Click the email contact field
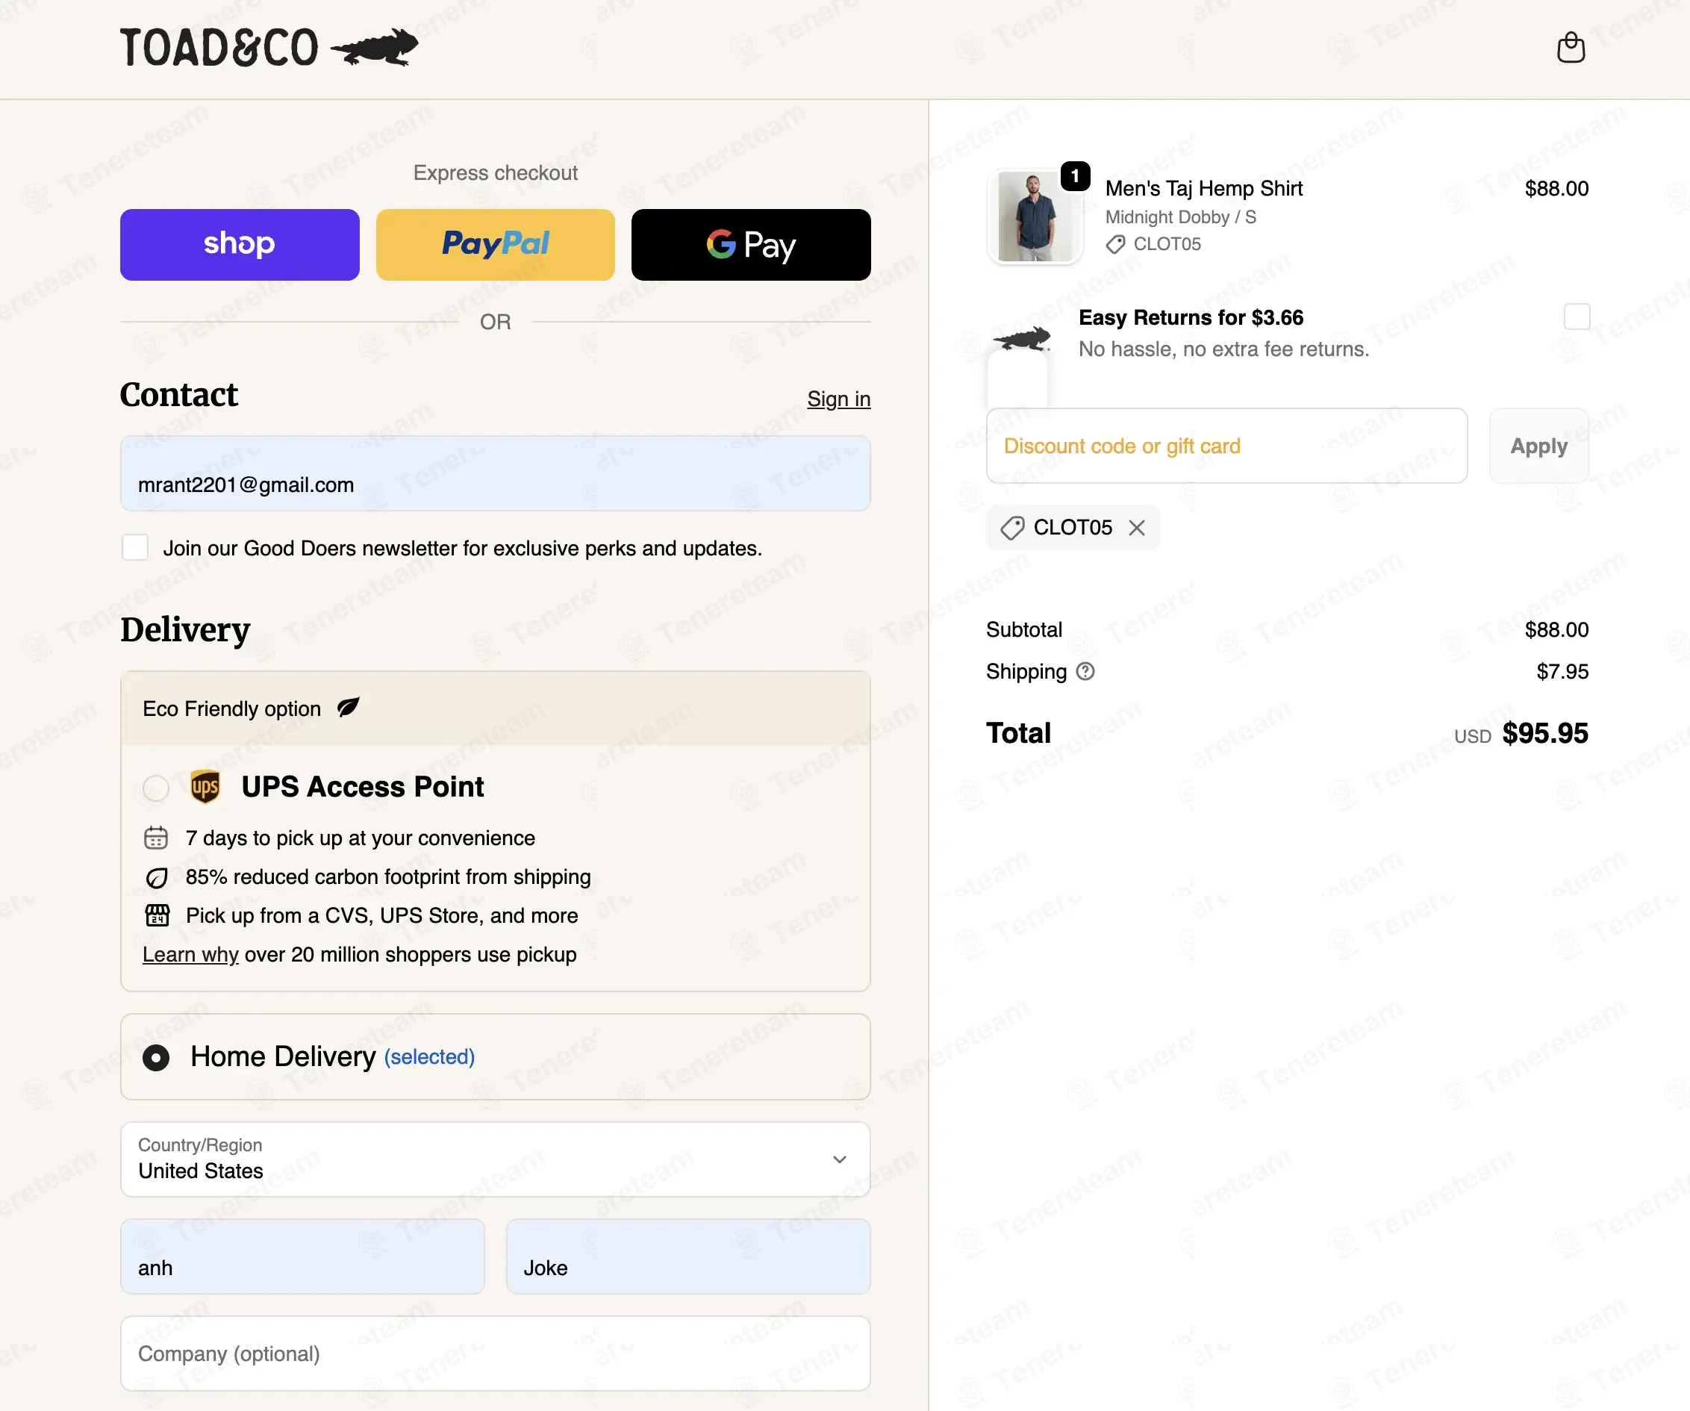The width and height of the screenshot is (1690, 1411). point(495,473)
